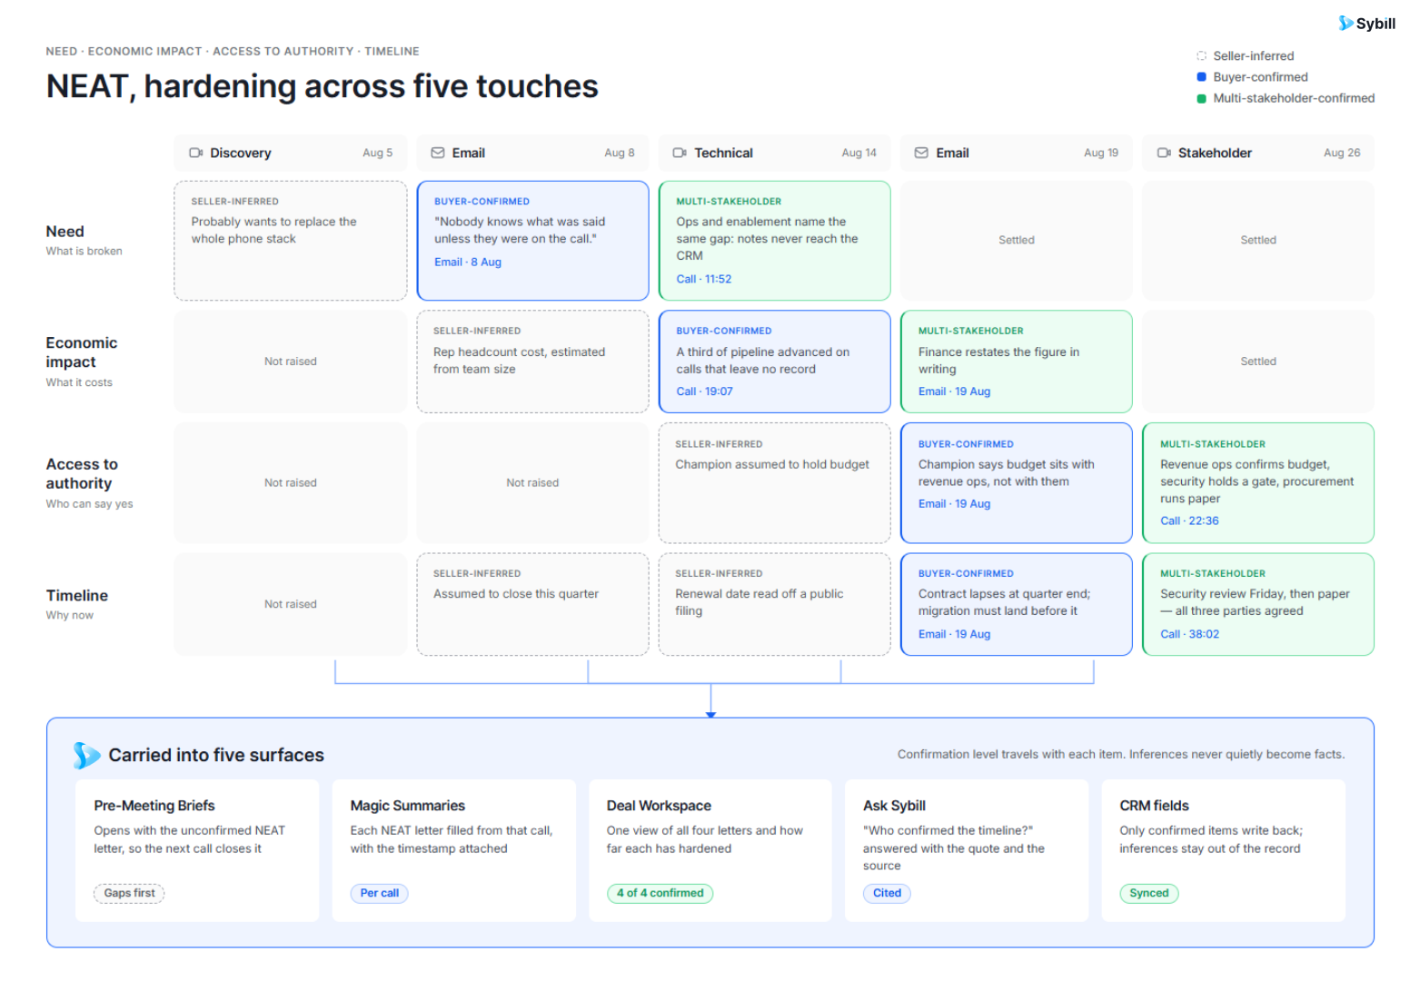
Task: Click the Timeline row label
Action: [x=77, y=596]
